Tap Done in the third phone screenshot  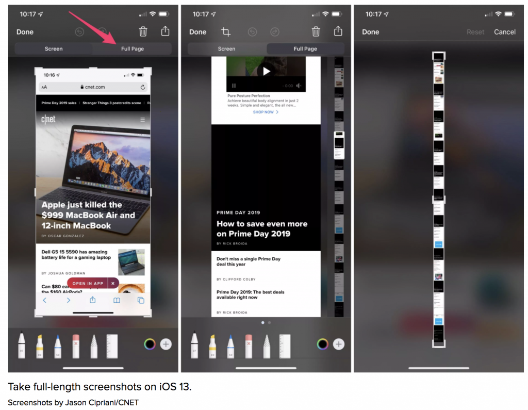(x=370, y=32)
